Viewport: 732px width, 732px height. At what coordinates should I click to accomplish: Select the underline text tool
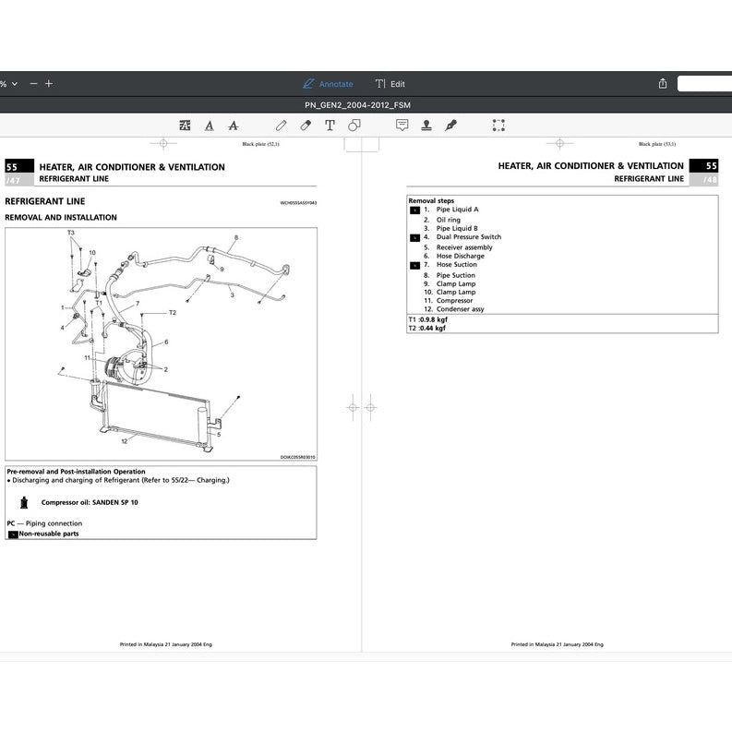(210, 126)
